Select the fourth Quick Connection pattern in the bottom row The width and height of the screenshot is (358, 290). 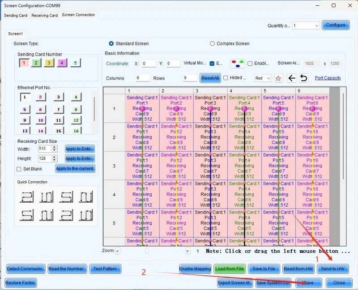coord(86,215)
